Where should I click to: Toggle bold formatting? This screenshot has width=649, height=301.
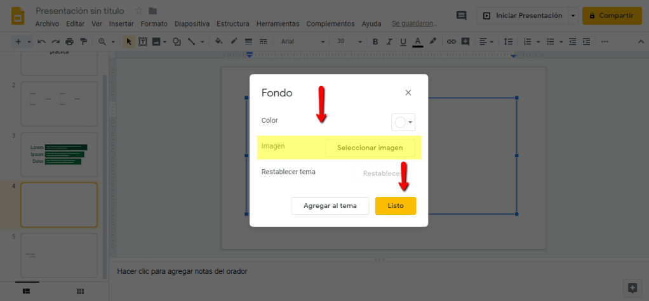(x=375, y=42)
